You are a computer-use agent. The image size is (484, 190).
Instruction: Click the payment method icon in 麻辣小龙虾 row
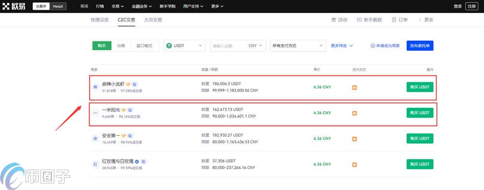coord(355,88)
